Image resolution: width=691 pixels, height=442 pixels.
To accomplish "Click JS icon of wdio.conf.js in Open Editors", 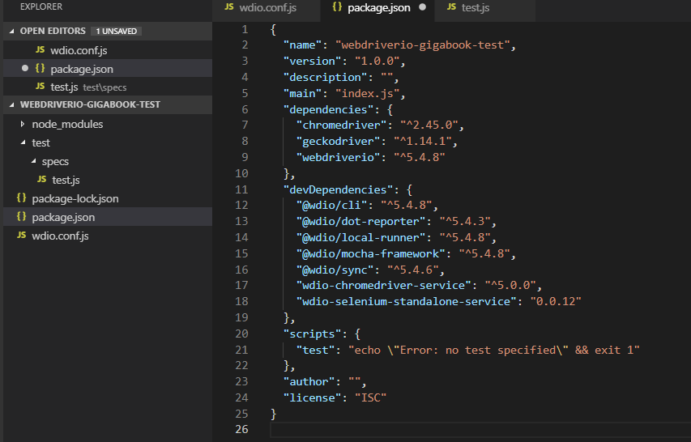I will coord(41,49).
